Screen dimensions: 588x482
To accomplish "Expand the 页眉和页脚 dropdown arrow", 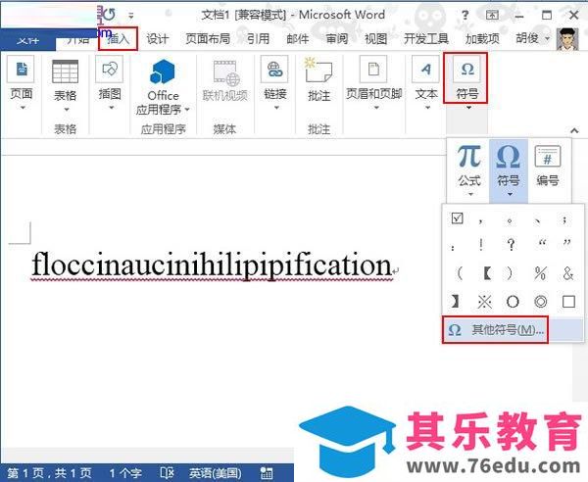I will 376,108.
